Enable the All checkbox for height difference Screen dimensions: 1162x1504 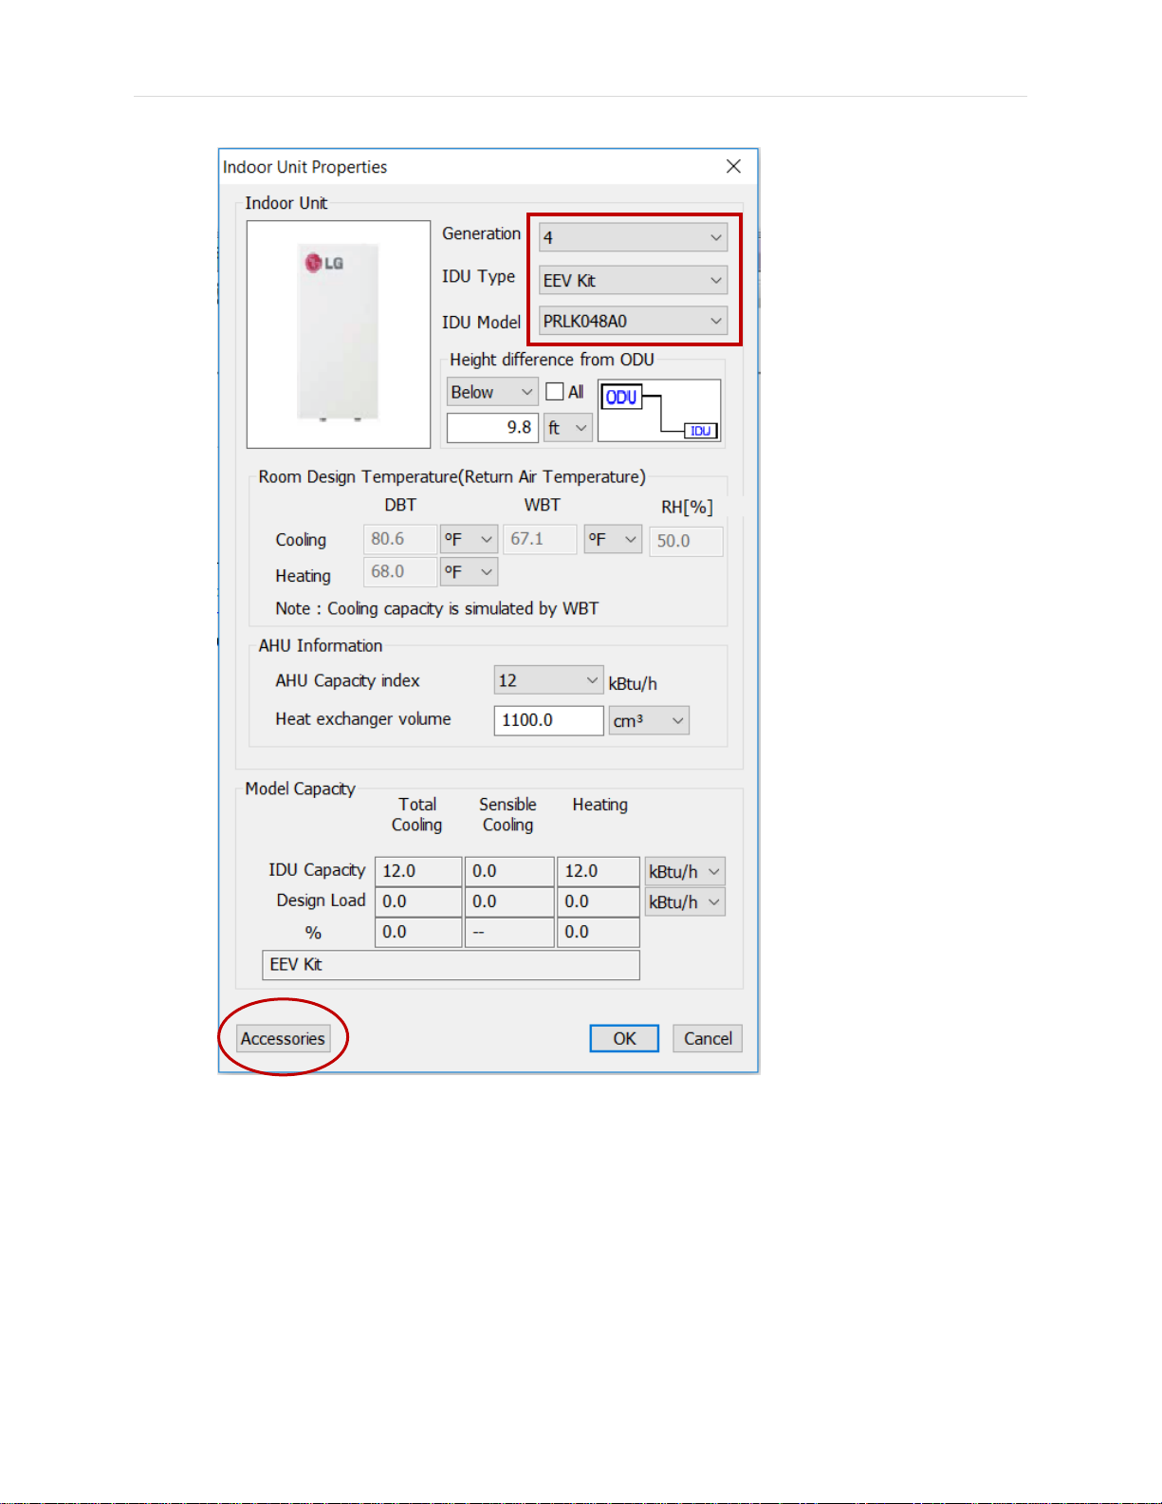pos(555,392)
